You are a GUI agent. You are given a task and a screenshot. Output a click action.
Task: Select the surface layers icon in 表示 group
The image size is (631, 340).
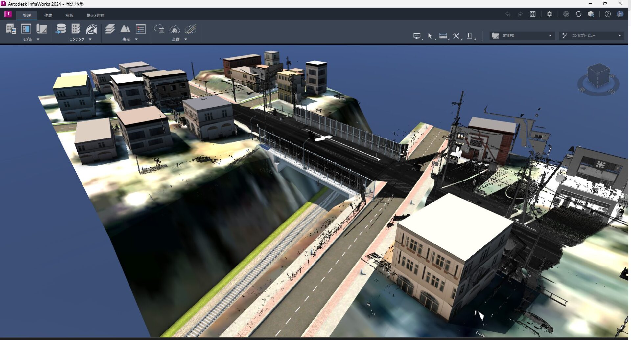tap(110, 29)
